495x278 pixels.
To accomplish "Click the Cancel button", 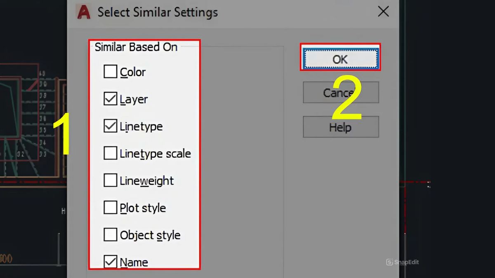I will [341, 92].
